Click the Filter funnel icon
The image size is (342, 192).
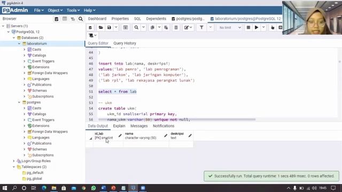pos(201,28)
